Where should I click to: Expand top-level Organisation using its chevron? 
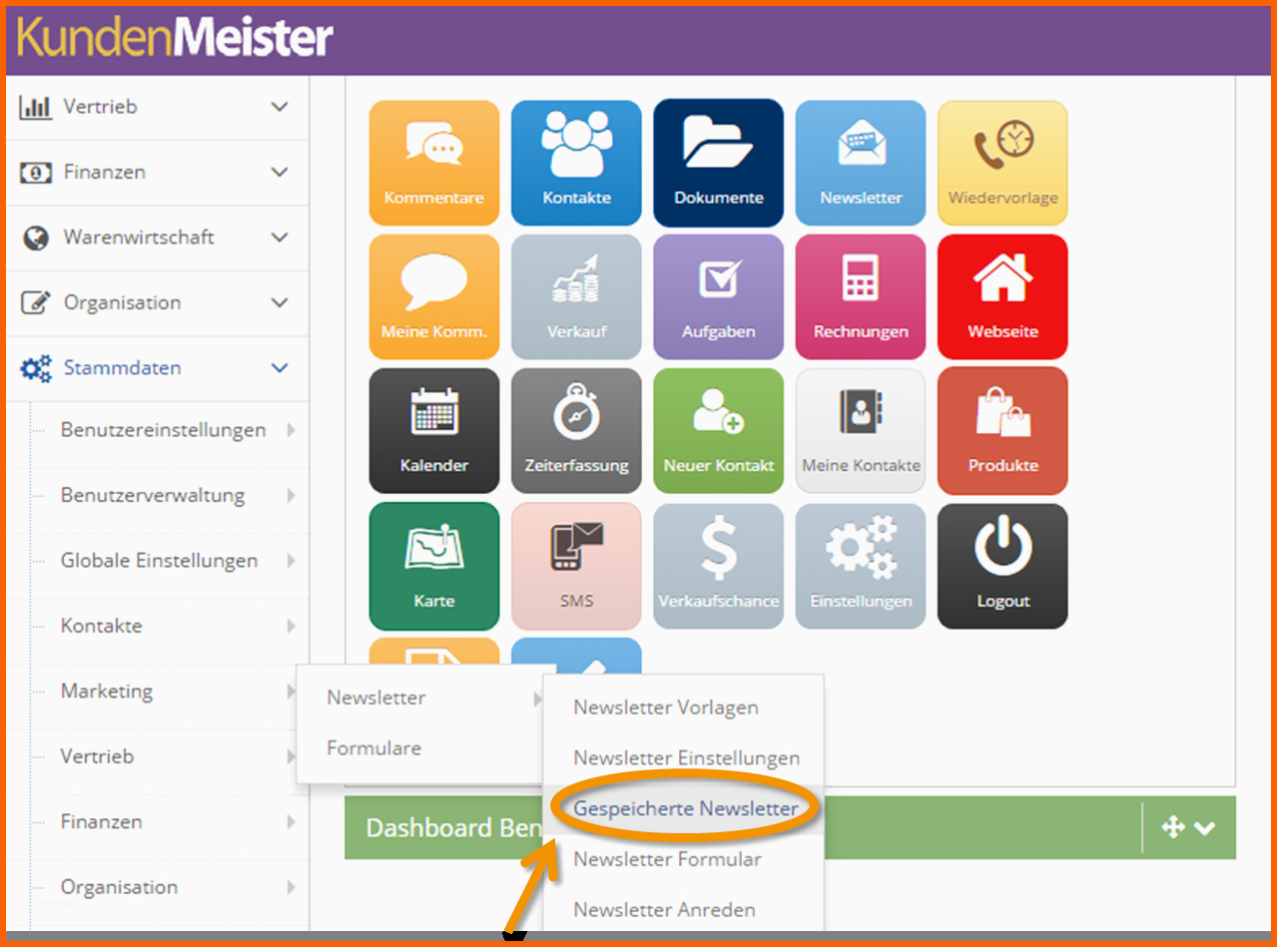point(280,302)
